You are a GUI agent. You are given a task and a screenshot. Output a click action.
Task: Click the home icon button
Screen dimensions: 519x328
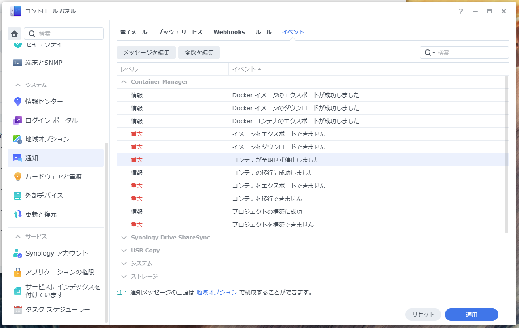pos(14,34)
